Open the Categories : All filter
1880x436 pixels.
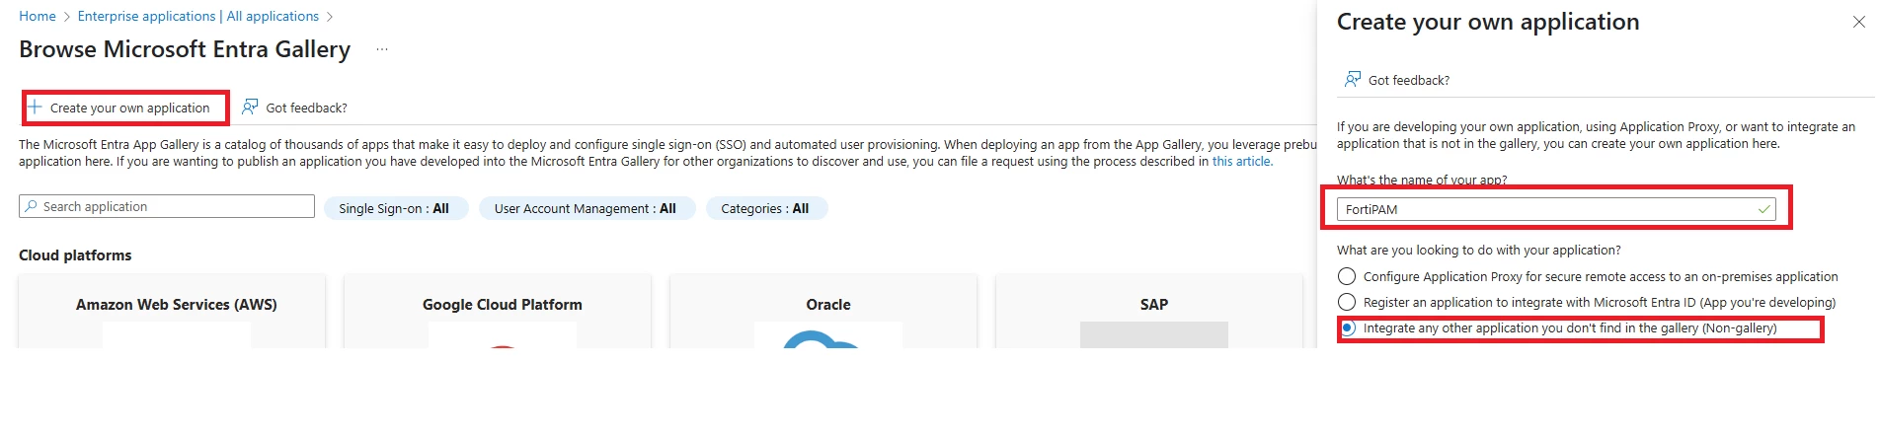[766, 208]
